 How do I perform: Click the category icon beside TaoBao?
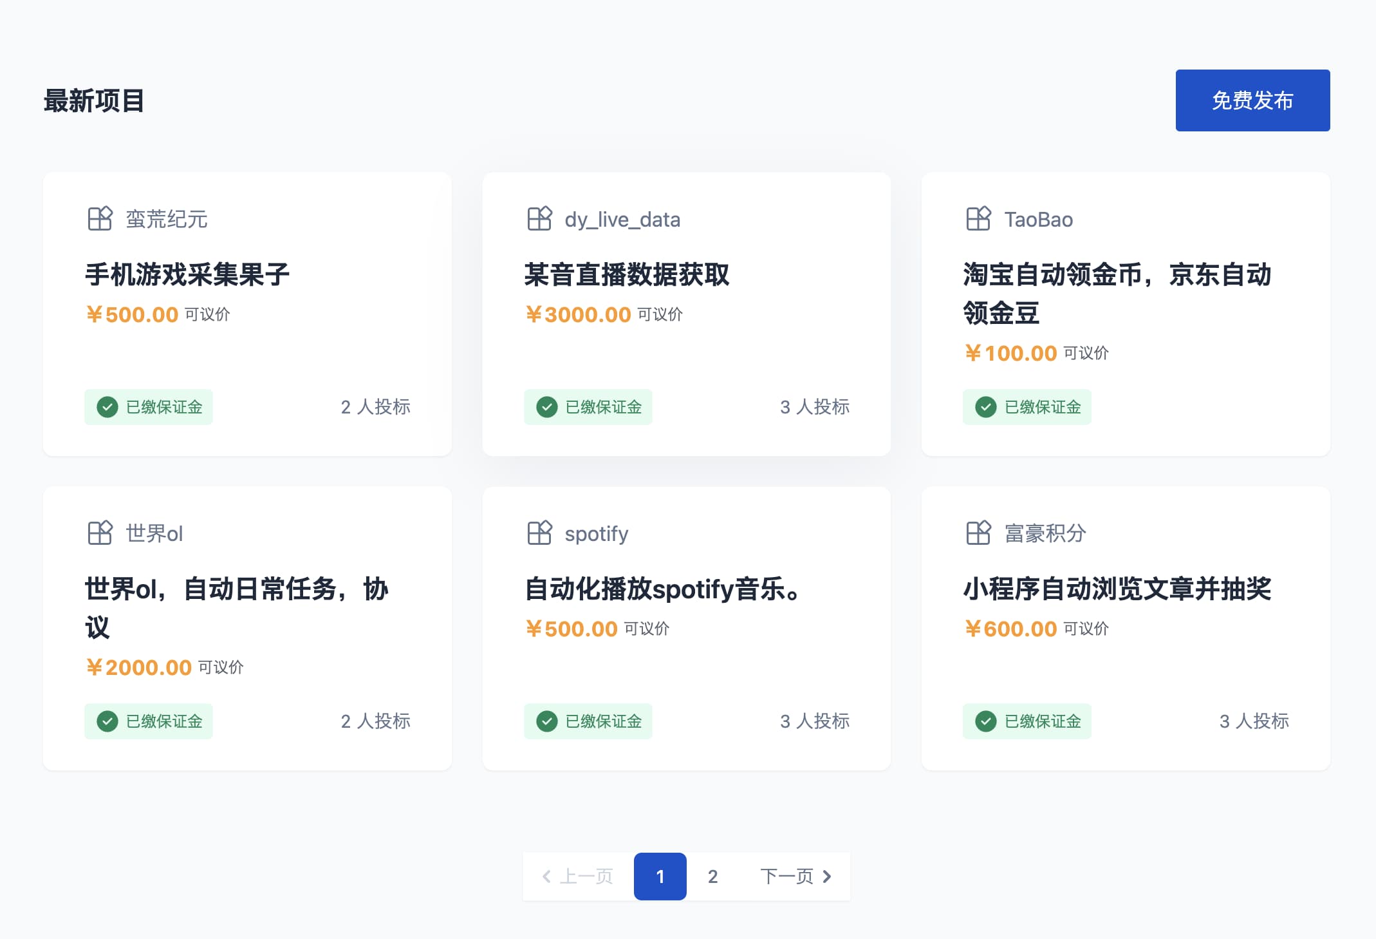[978, 219]
